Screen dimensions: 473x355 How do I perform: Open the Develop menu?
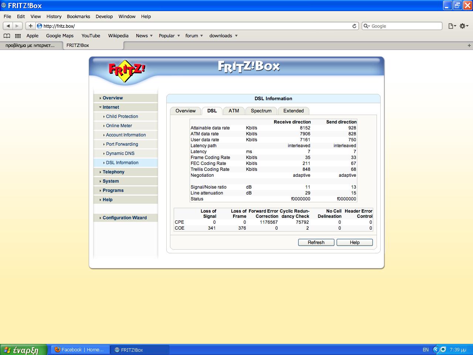tap(104, 16)
